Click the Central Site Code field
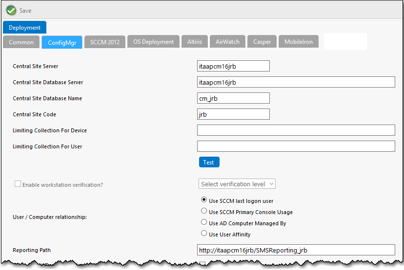 233,114
